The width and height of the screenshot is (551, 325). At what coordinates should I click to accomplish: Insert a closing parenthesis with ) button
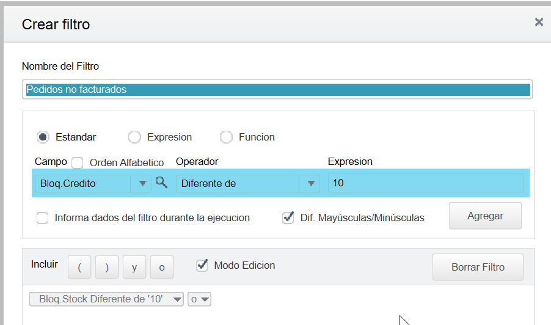pos(107,268)
